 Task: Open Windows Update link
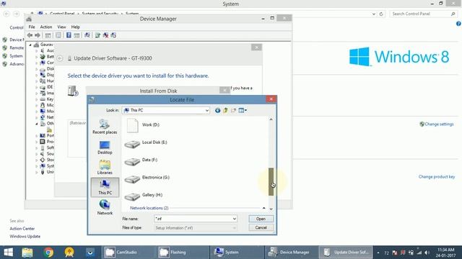(25, 237)
